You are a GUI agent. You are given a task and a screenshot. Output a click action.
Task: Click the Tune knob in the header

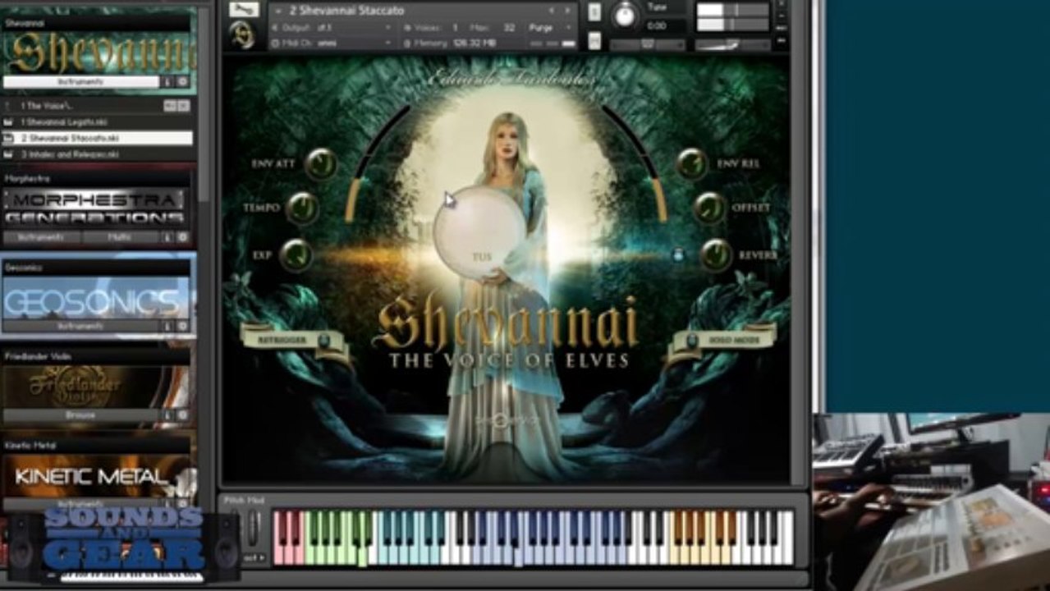click(x=626, y=14)
